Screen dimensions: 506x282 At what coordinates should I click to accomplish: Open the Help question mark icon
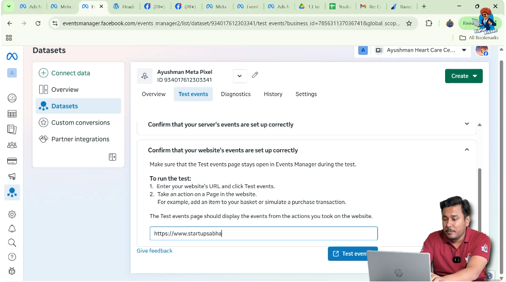click(12, 257)
